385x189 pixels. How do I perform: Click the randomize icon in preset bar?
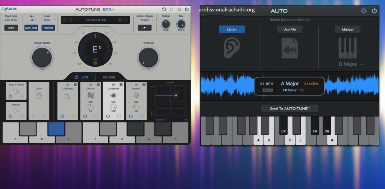click(120, 20)
